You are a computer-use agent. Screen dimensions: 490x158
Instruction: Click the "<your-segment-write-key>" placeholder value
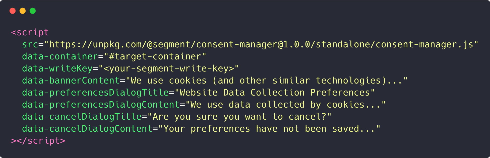tap(169, 68)
